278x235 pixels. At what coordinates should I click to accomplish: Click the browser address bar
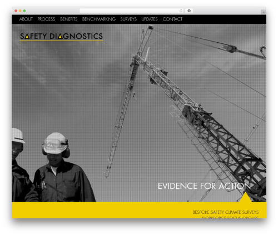(x=131, y=11)
